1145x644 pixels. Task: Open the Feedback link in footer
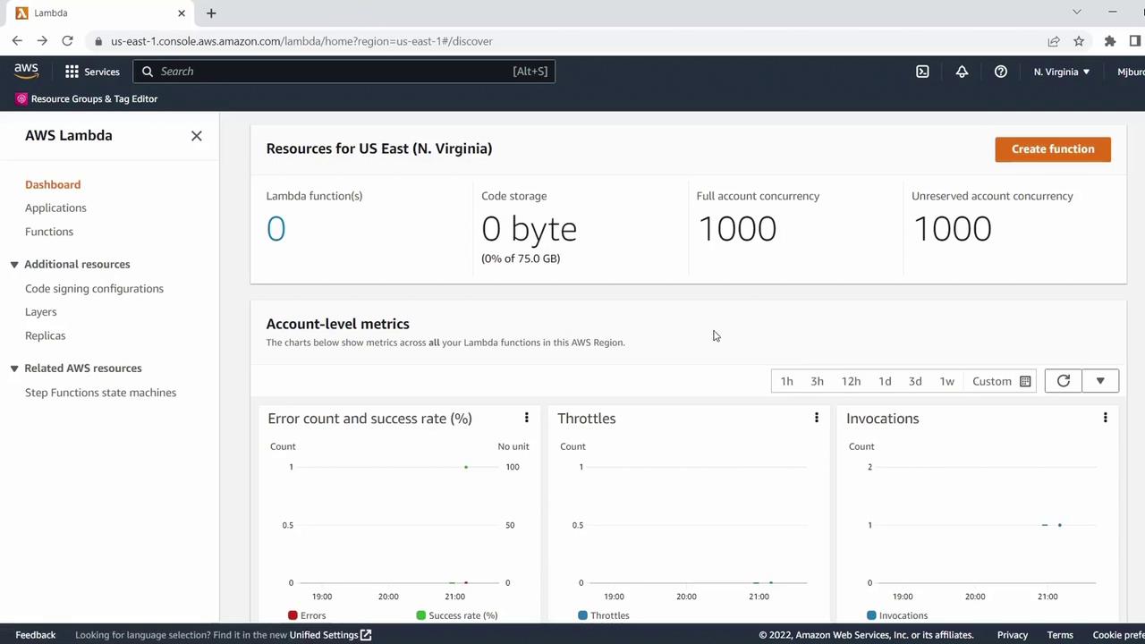(36, 635)
